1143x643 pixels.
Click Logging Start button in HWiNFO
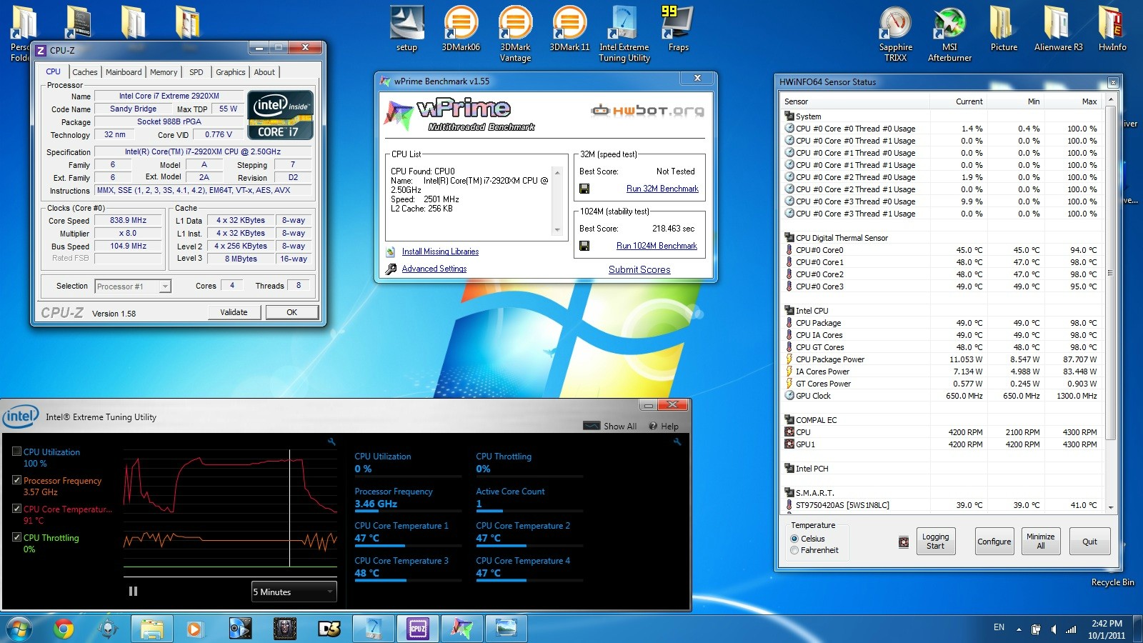pyautogui.click(x=935, y=542)
